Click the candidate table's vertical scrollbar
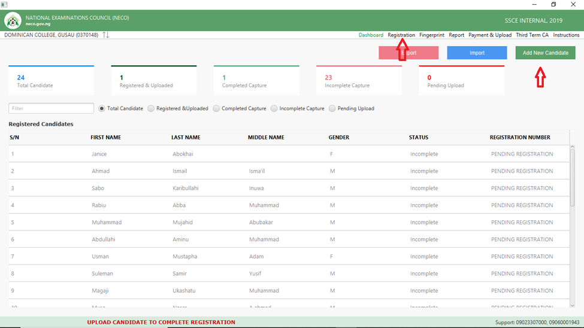 pyautogui.click(x=571, y=180)
